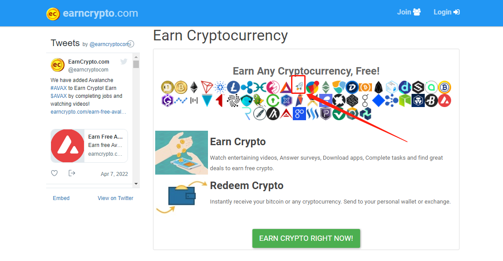Click the red Avalanche coin icon

coord(444,100)
